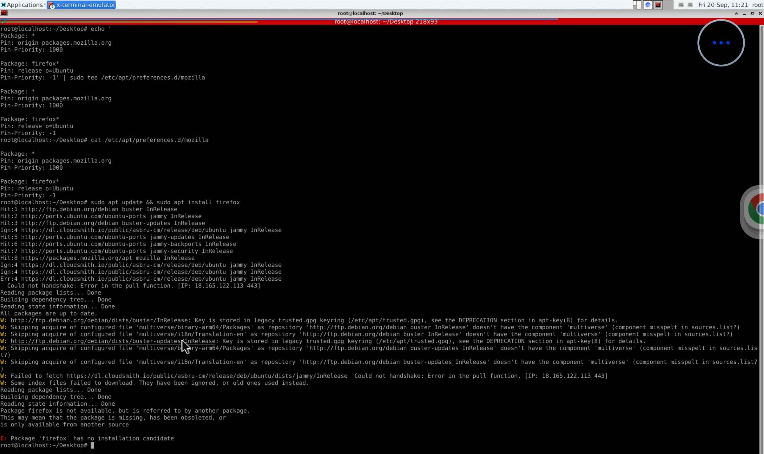Open the clock showing Fri 20 Sep, 11:21
Image resolution: width=764 pixels, height=454 pixels.
723,5
